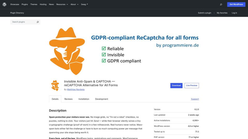Open the Themes menu item

coord(34,4)
